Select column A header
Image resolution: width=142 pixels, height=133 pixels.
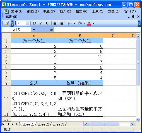(x=34, y=36)
